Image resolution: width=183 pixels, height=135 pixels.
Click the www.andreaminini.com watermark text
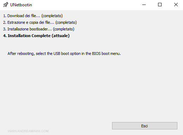(x=28, y=131)
